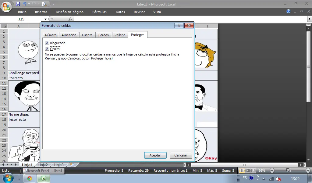Open the Datos ribbon tab
This screenshot has height=183, width=312.
point(120,12)
